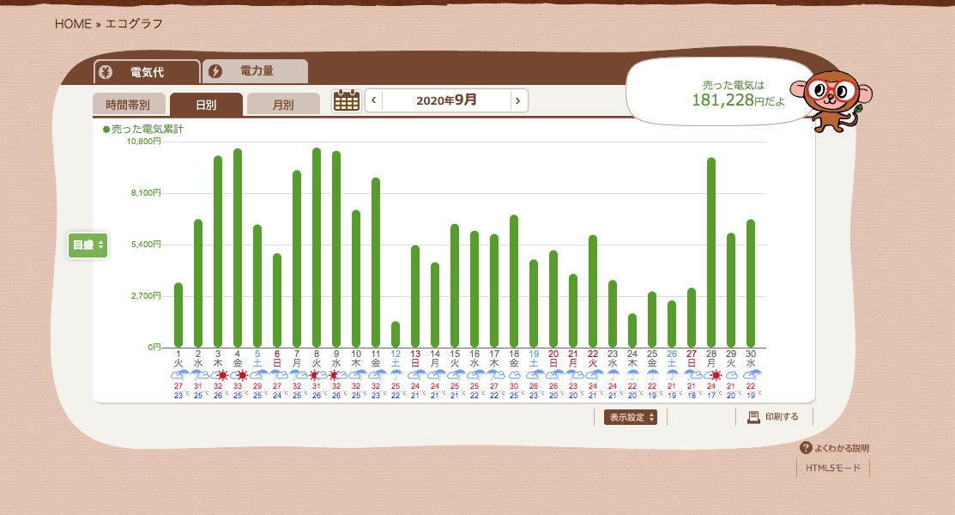Click green legend dot for 売った電気累計
Image resolution: width=955 pixels, height=515 pixels.
106,130
